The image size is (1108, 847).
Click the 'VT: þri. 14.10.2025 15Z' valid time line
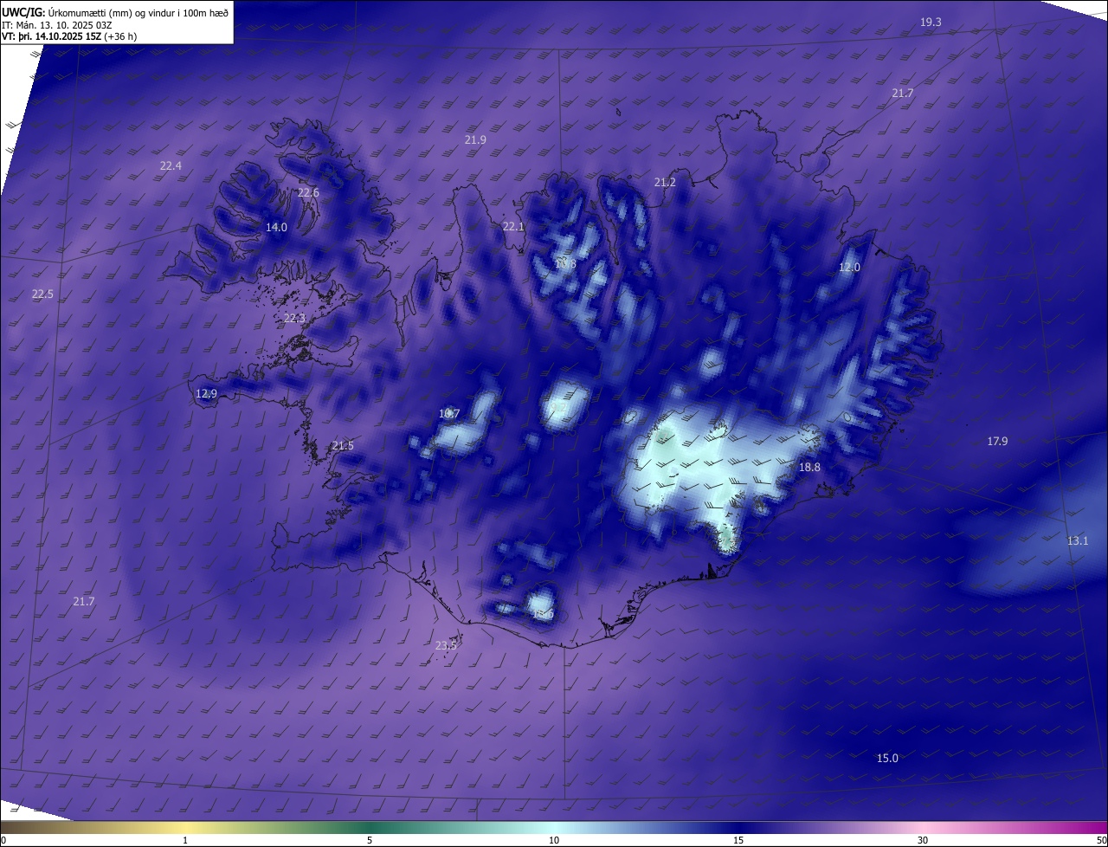(x=69, y=36)
